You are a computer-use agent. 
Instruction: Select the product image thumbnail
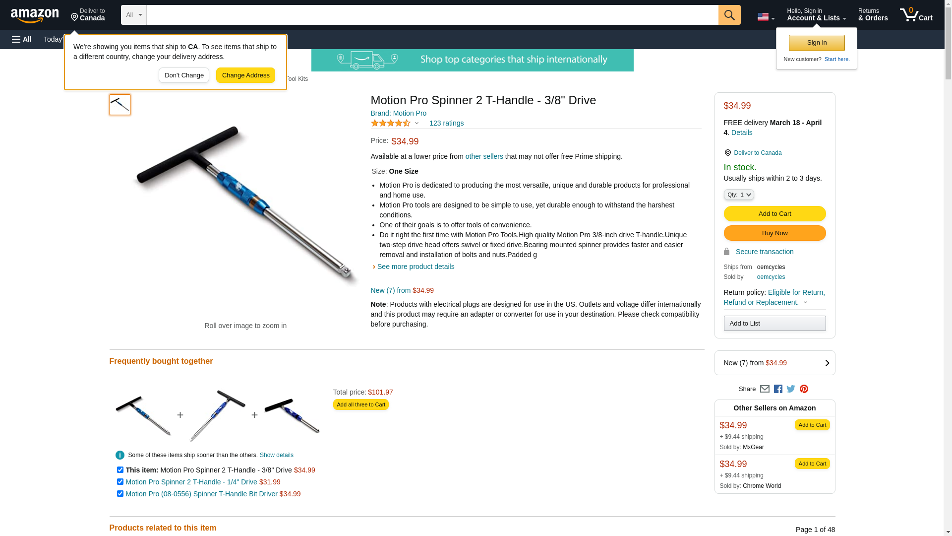click(x=120, y=105)
